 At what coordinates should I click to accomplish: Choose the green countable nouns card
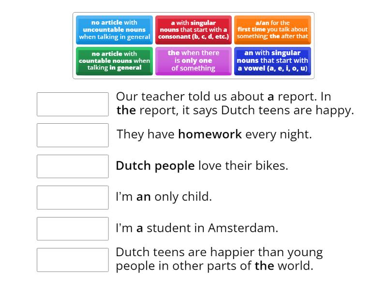tap(114, 61)
